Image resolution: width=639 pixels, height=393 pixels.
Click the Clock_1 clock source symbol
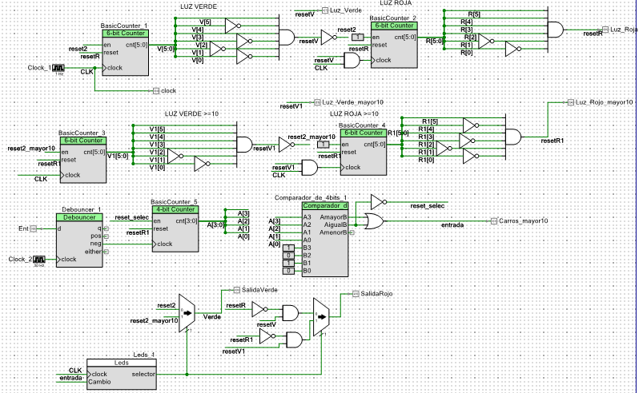point(58,69)
